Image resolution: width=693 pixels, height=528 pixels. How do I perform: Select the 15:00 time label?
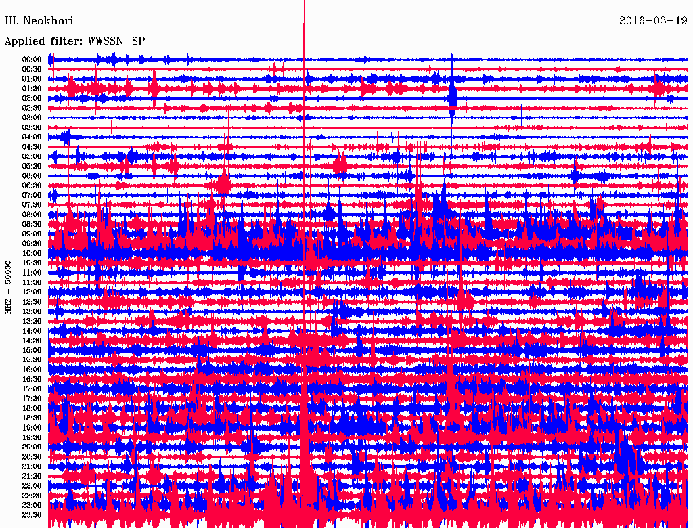[32, 350]
